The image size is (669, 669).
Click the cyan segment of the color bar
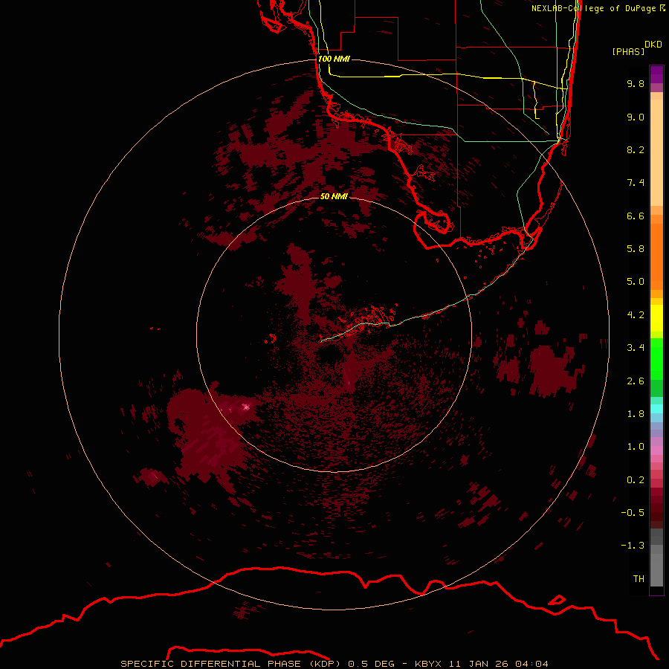tap(656, 409)
